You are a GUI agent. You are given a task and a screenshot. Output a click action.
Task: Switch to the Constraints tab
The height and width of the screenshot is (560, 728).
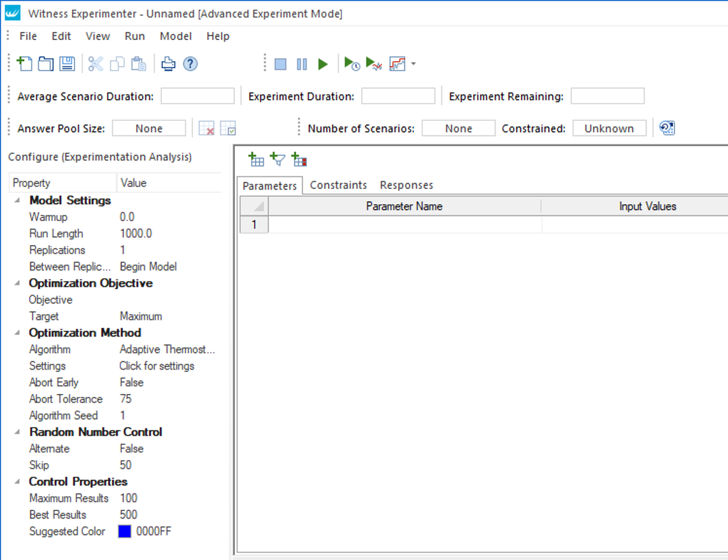point(338,185)
